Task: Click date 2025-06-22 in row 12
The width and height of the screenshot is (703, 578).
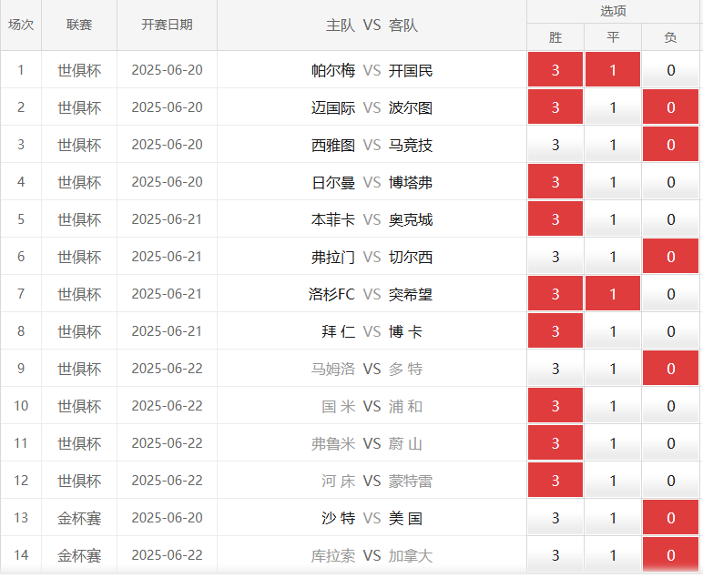Action: coord(167,481)
